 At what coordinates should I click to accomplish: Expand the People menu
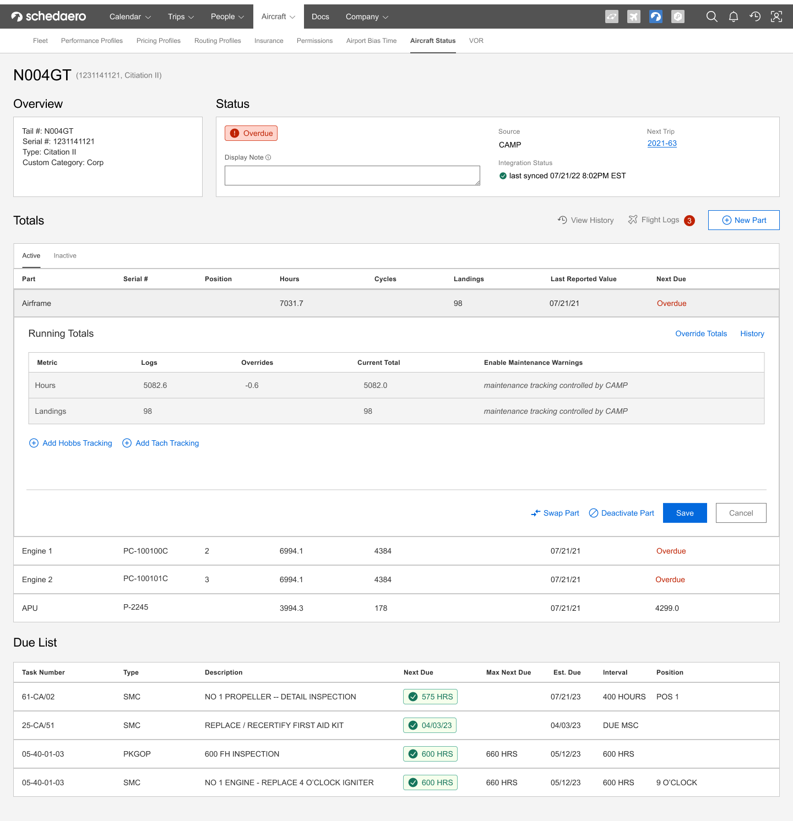tap(226, 17)
